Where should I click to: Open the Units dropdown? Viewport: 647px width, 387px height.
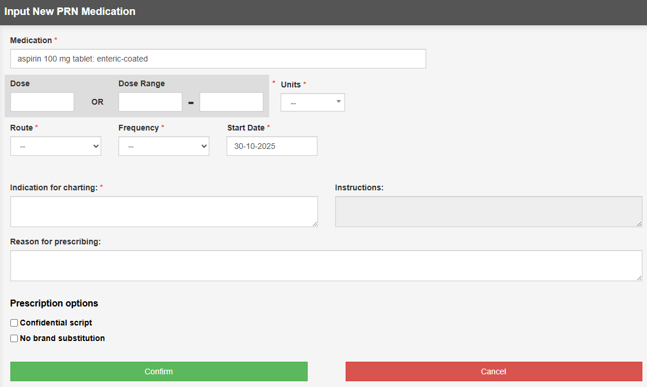(312, 102)
